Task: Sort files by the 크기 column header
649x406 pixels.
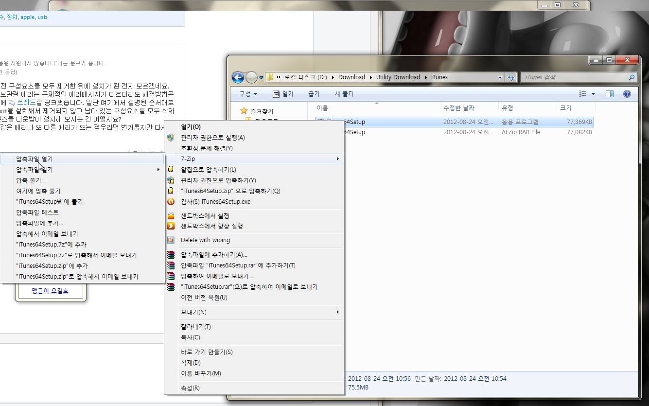Action: (566, 108)
